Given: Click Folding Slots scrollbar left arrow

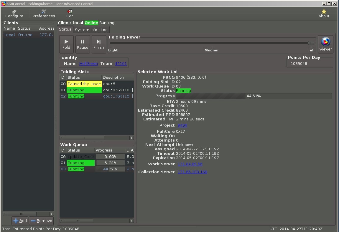Looking at the screenshot, I should coord(62,138).
